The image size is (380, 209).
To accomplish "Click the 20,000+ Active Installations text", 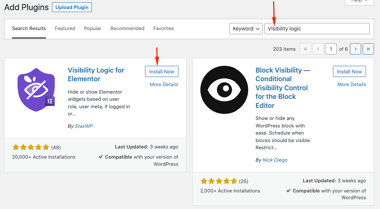I will point(44,157).
